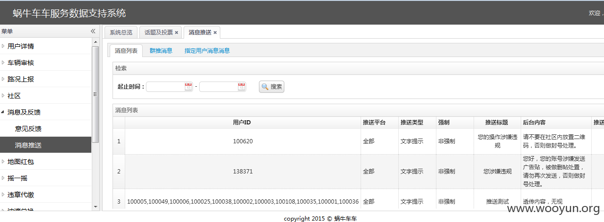Open the 群推消息 sub-tab
This screenshot has height=222, width=604.
pos(161,50)
